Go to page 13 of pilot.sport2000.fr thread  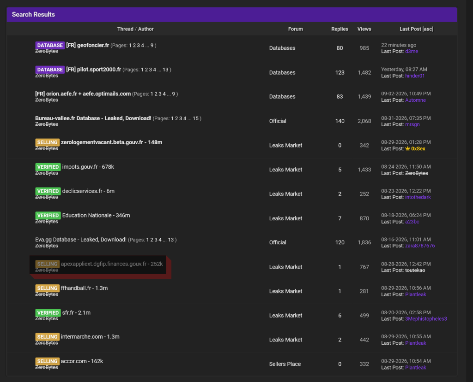[x=165, y=70]
